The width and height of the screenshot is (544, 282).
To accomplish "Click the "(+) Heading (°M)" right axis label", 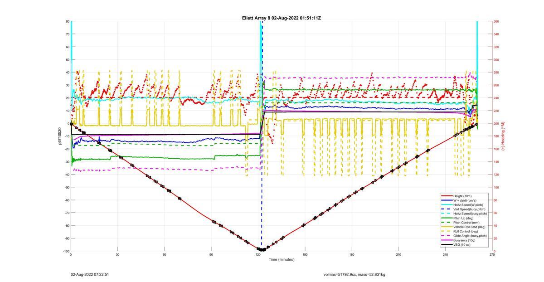I will point(503,136).
